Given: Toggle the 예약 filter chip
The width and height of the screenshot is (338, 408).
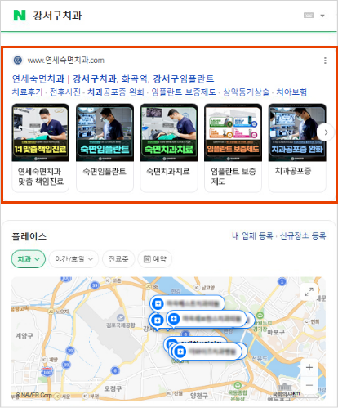Looking at the screenshot, I should (x=155, y=259).
